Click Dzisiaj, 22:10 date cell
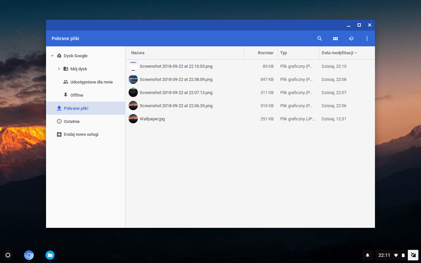The image size is (421, 263). click(334, 66)
